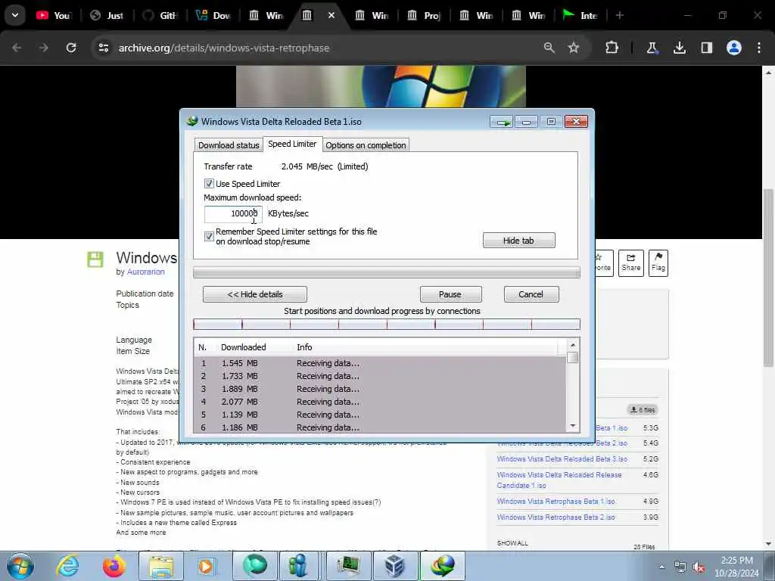Image resolution: width=775 pixels, height=581 pixels.
Task: Toggle the Chrome side panel icon
Action: pyautogui.click(x=707, y=48)
